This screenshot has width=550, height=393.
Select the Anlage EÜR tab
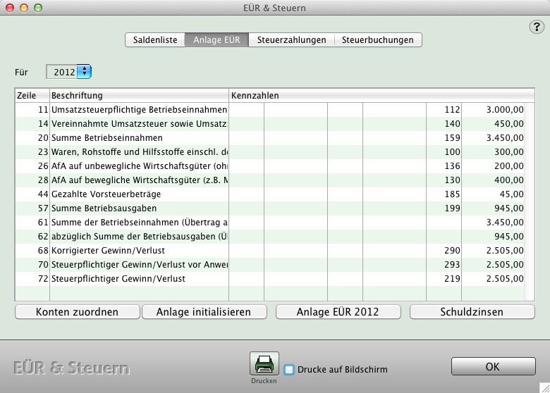pos(217,40)
